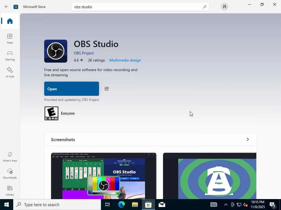The image size is (281, 210).
Task: Open the notification center icon
Action: coord(273,205)
